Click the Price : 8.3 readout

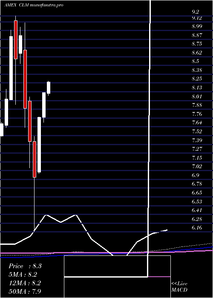pyautogui.click(x=25, y=266)
